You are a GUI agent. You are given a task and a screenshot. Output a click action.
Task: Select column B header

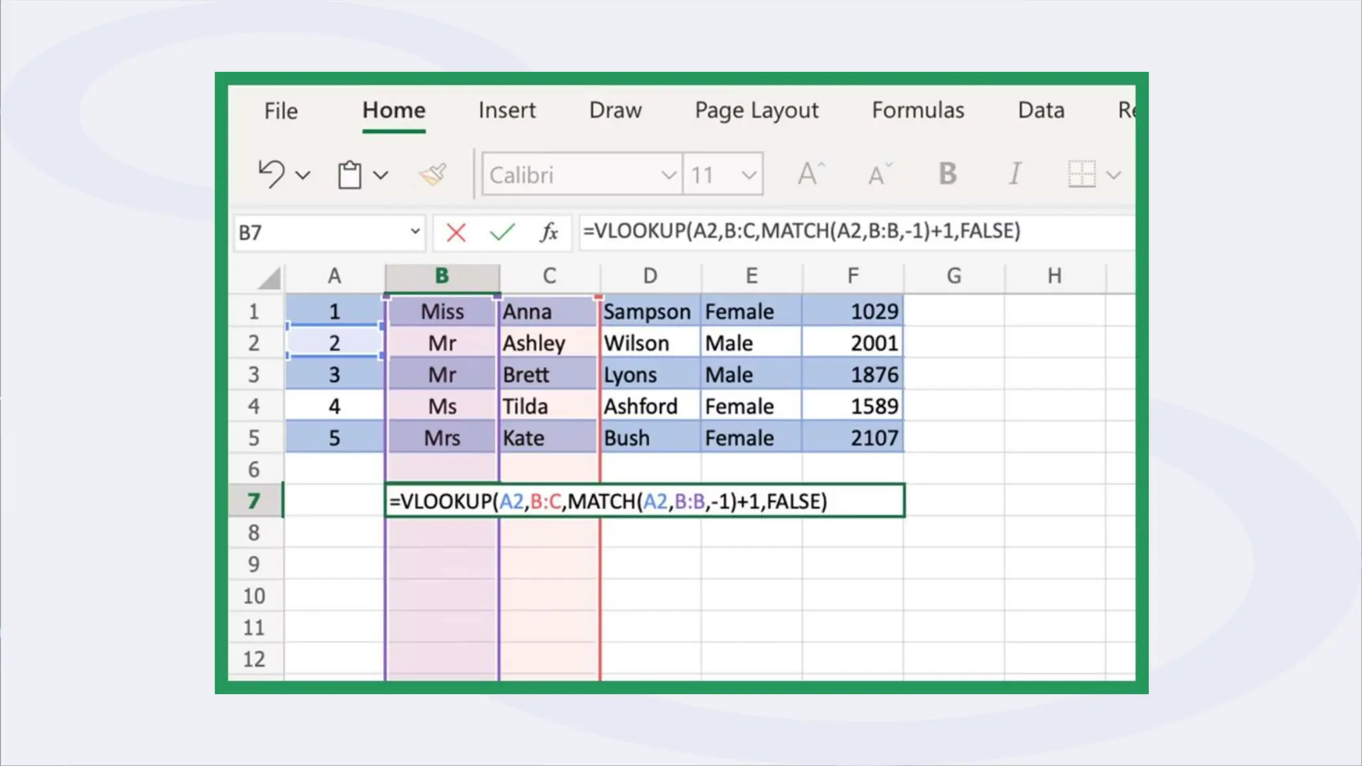[x=442, y=276]
